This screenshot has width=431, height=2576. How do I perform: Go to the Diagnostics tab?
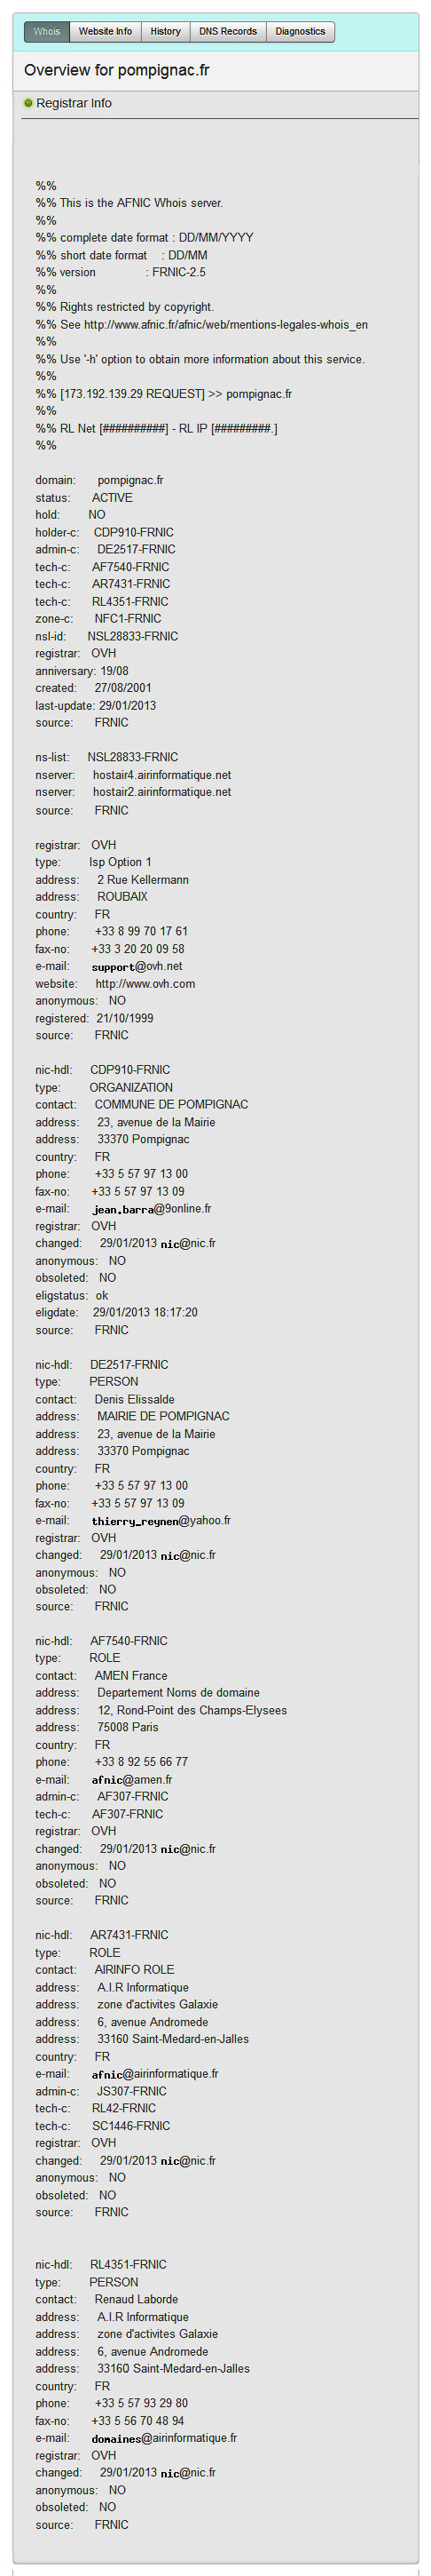[x=301, y=31]
